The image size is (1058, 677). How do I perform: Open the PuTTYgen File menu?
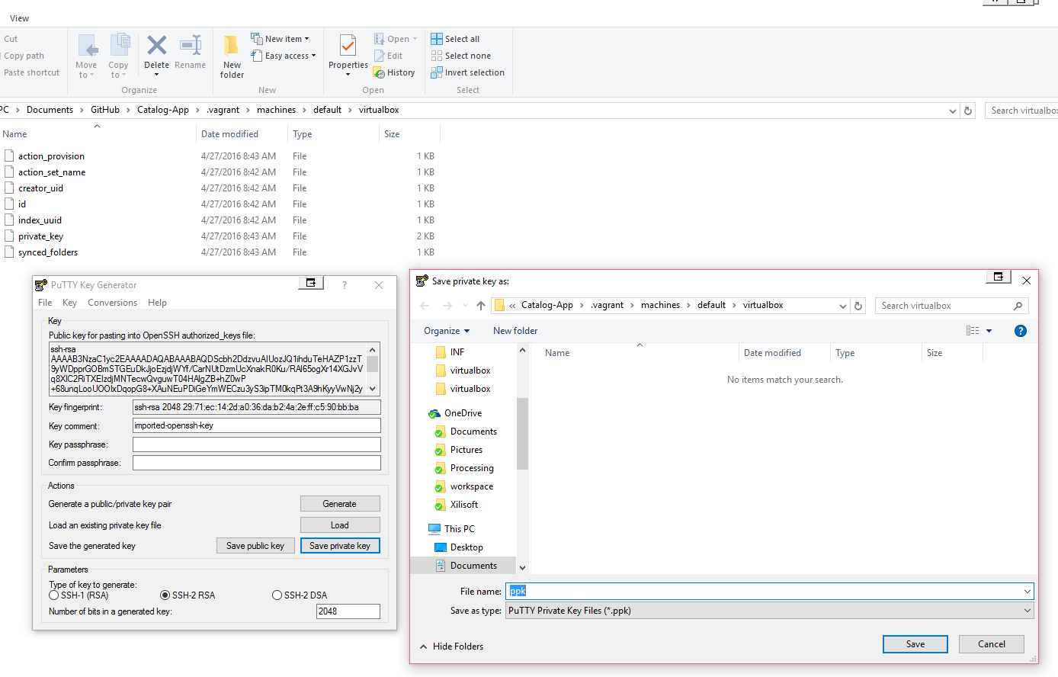coord(45,303)
